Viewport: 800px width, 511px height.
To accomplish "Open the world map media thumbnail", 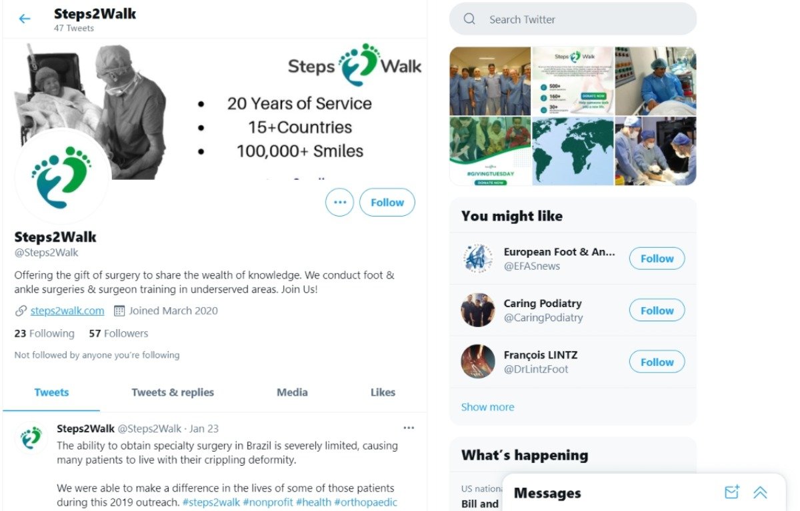I will 573,151.
